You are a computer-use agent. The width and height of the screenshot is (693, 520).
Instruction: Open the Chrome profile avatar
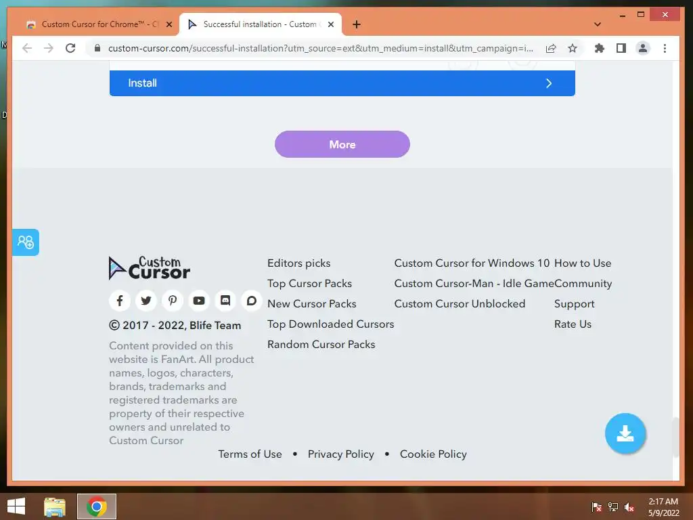click(x=643, y=48)
